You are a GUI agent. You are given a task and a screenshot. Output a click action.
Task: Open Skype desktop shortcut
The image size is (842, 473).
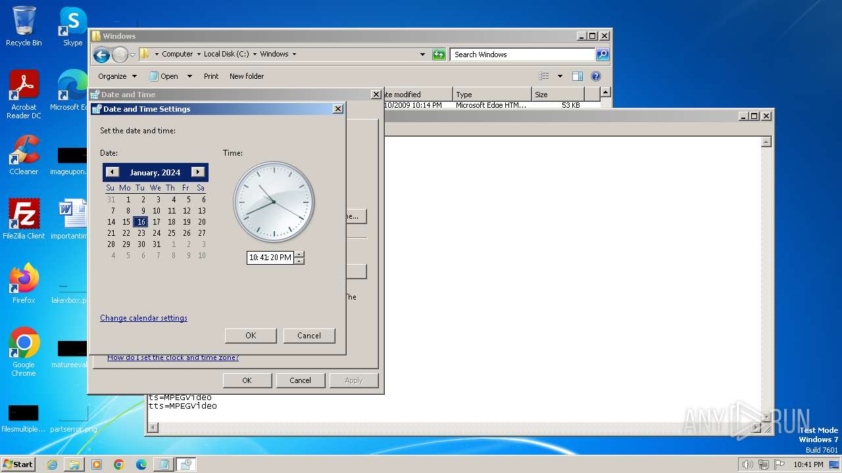pyautogui.click(x=72, y=26)
